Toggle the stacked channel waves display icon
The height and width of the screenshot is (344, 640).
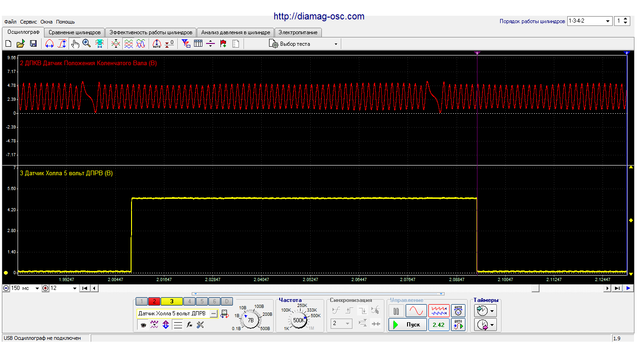click(129, 44)
